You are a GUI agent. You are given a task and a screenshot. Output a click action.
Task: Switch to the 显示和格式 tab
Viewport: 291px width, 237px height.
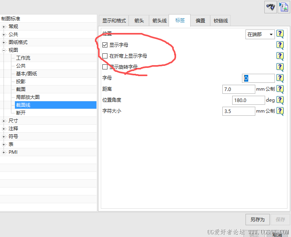pos(114,21)
